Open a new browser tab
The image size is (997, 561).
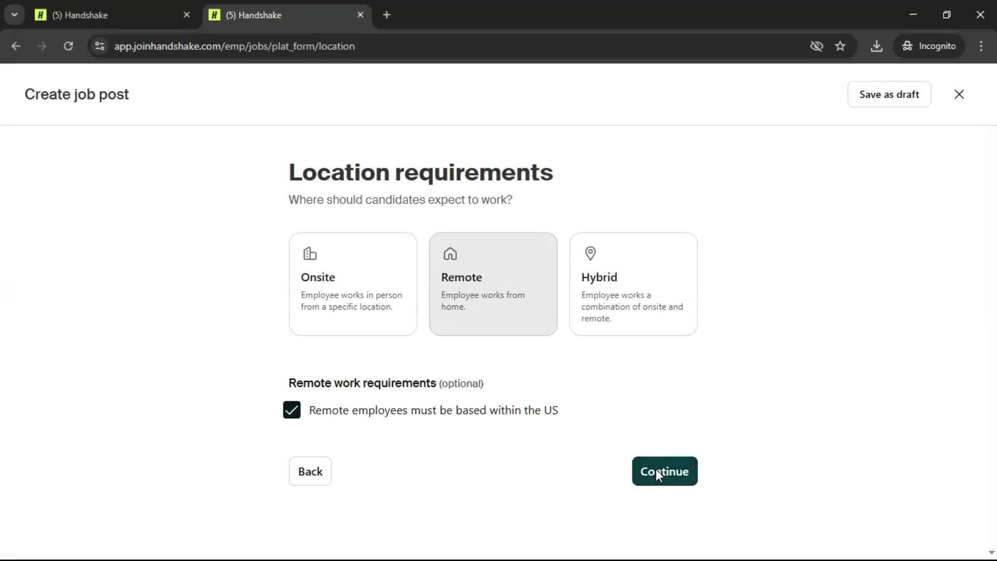click(386, 15)
